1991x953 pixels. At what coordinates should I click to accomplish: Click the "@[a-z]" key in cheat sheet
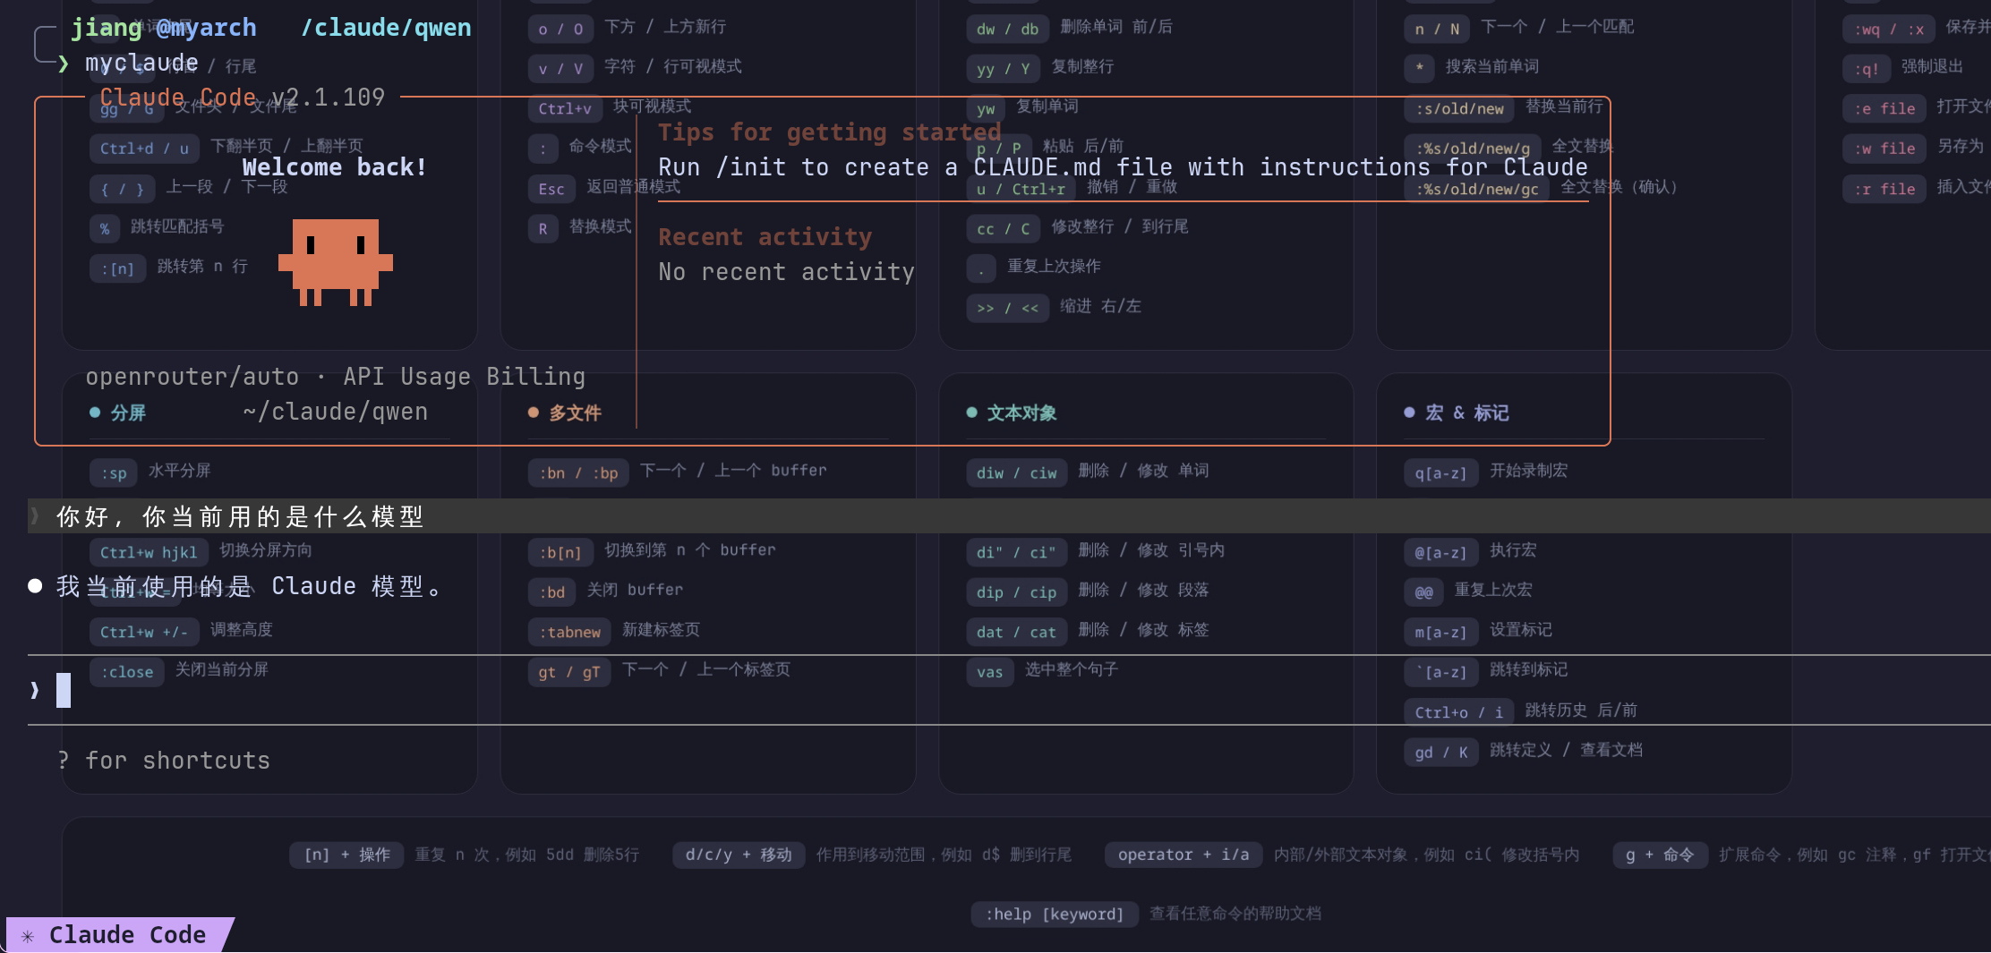[1441, 552]
